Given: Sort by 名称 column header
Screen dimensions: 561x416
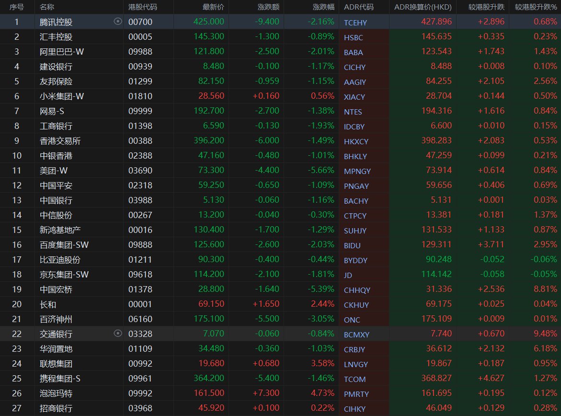Looking at the screenshot, I should 47,7.
